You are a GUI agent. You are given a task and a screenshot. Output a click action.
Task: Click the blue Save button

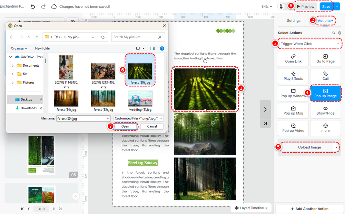click(x=326, y=7)
